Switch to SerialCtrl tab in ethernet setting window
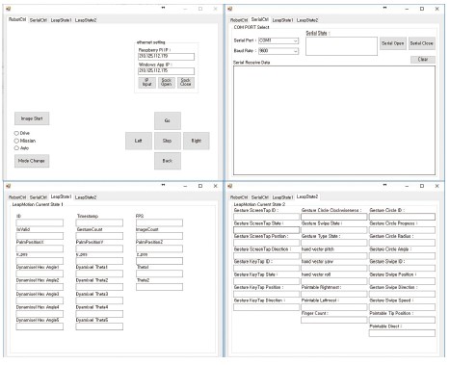Screen dimensions: 450x365 pos(39,20)
